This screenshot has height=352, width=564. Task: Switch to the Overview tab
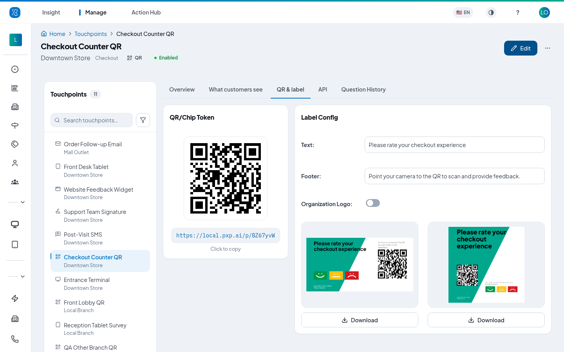click(182, 90)
